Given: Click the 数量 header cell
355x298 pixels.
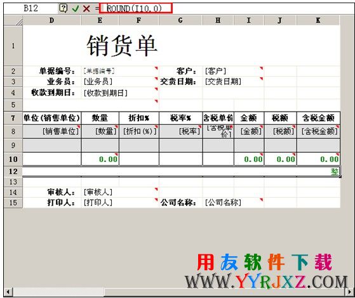Looking at the screenshot, I should [100, 118].
